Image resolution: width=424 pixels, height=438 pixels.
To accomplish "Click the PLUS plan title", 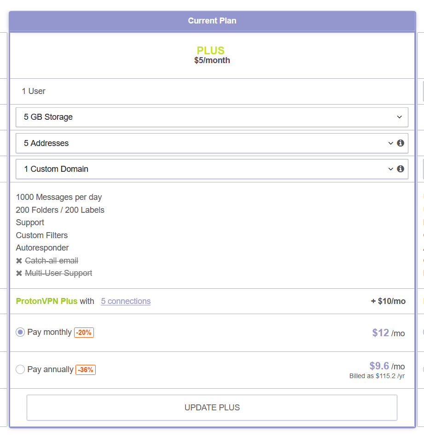I will click(x=210, y=51).
